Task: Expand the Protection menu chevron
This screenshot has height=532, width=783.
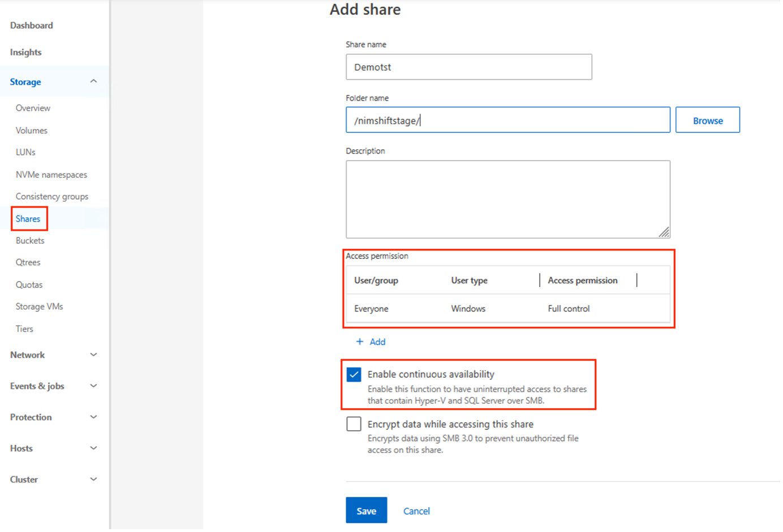Action: click(93, 417)
